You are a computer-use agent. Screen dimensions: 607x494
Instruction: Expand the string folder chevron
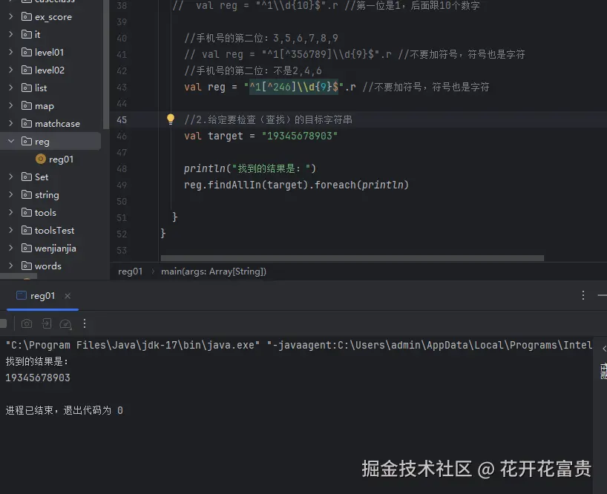(x=11, y=194)
